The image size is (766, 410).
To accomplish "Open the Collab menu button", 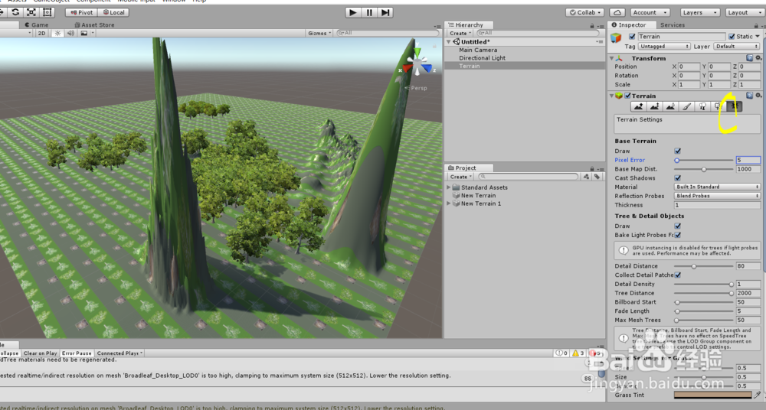I will pos(585,12).
